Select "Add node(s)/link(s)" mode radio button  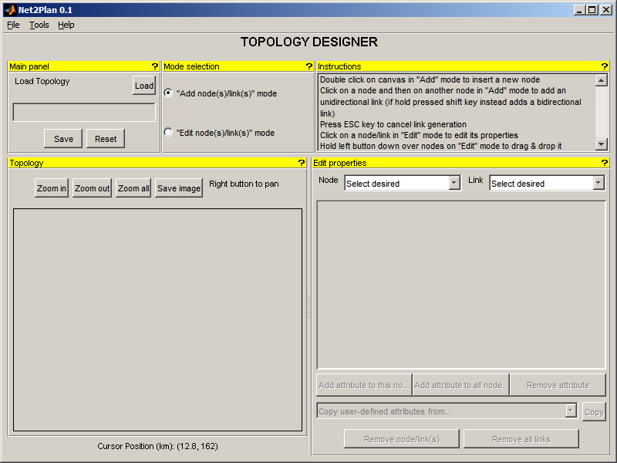(x=168, y=93)
